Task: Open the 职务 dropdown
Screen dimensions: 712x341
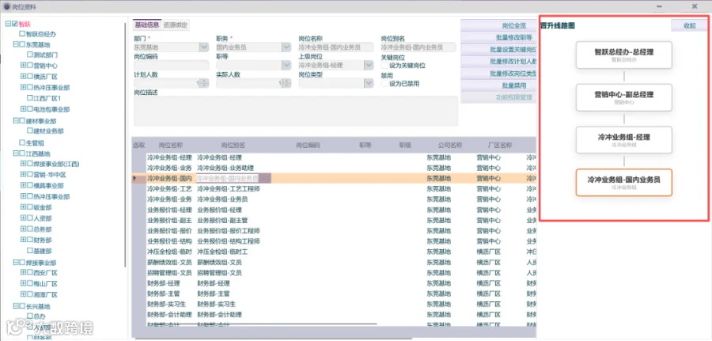Action: point(286,47)
